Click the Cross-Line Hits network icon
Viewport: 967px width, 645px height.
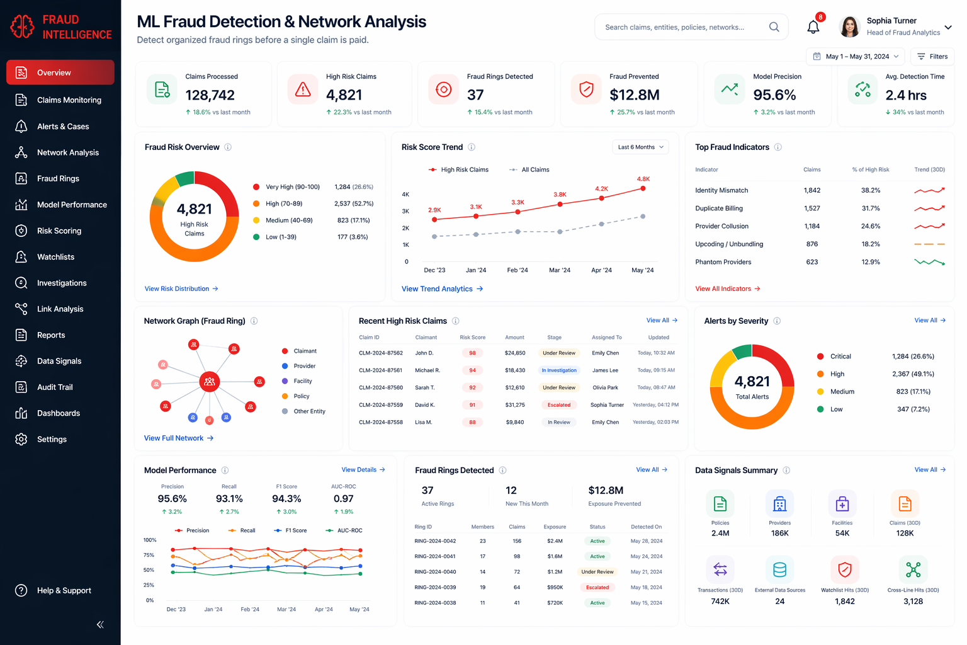(x=913, y=570)
